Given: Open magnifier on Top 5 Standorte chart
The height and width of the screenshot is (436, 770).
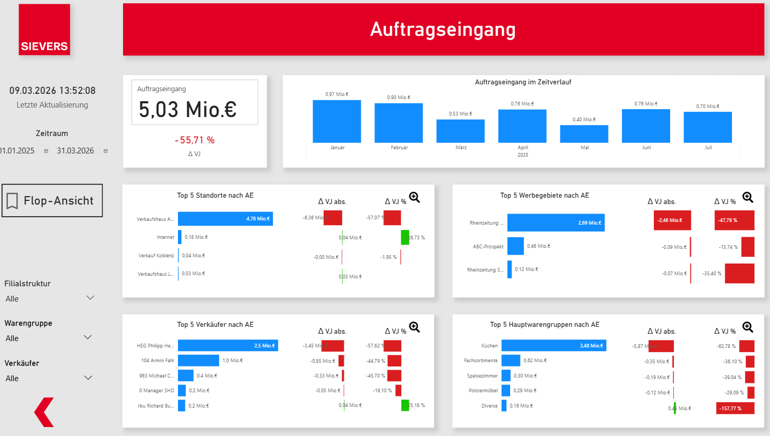Looking at the screenshot, I should pos(415,198).
